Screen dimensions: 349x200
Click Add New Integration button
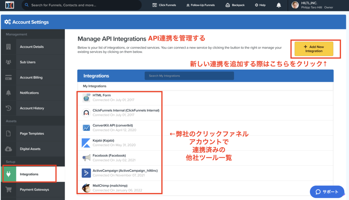pyautogui.click(x=314, y=49)
